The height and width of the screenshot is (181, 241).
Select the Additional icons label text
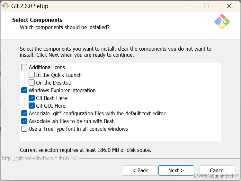pos(47,67)
